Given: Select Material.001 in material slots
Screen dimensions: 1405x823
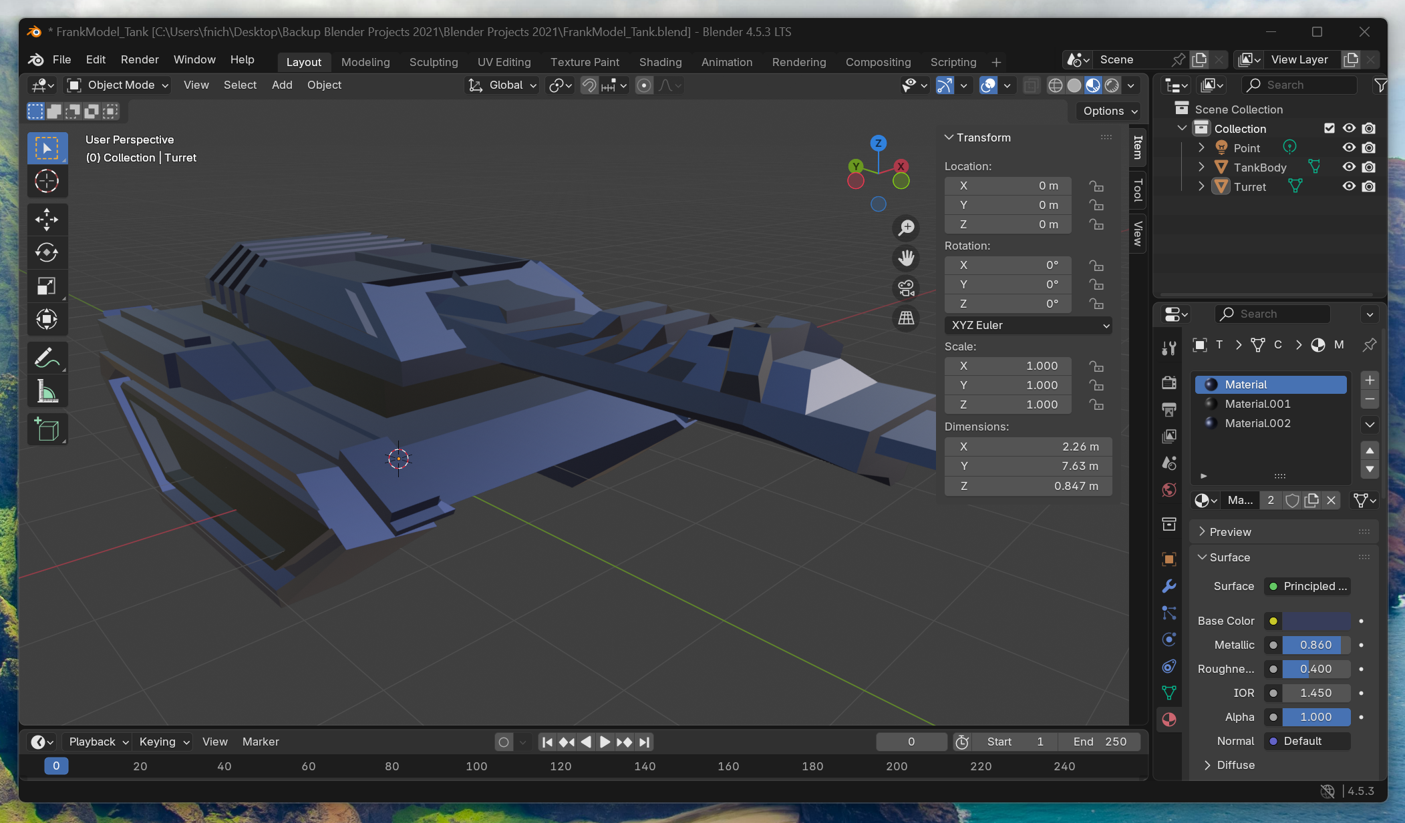Looking at the screenshot, I should click(x=1257, y=404).
